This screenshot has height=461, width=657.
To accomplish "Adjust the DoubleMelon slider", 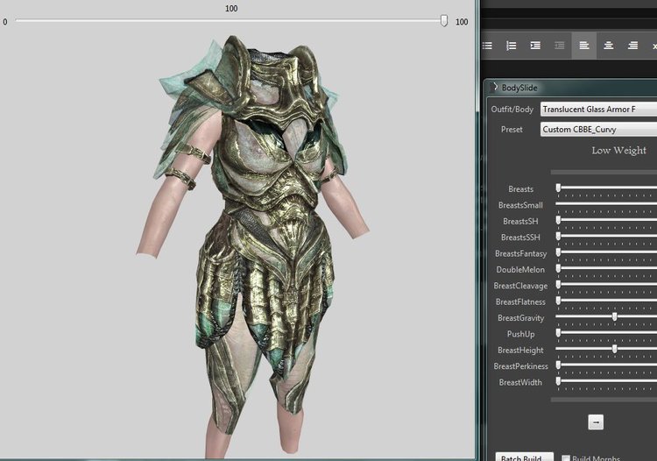I will click(x=558, y=268).
